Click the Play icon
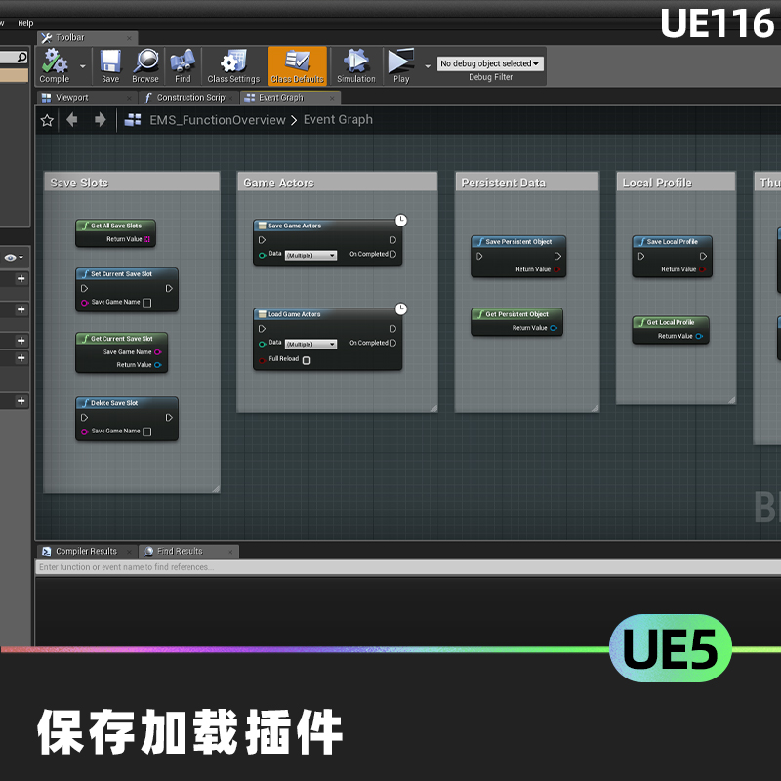 click(x=401, y=65)
